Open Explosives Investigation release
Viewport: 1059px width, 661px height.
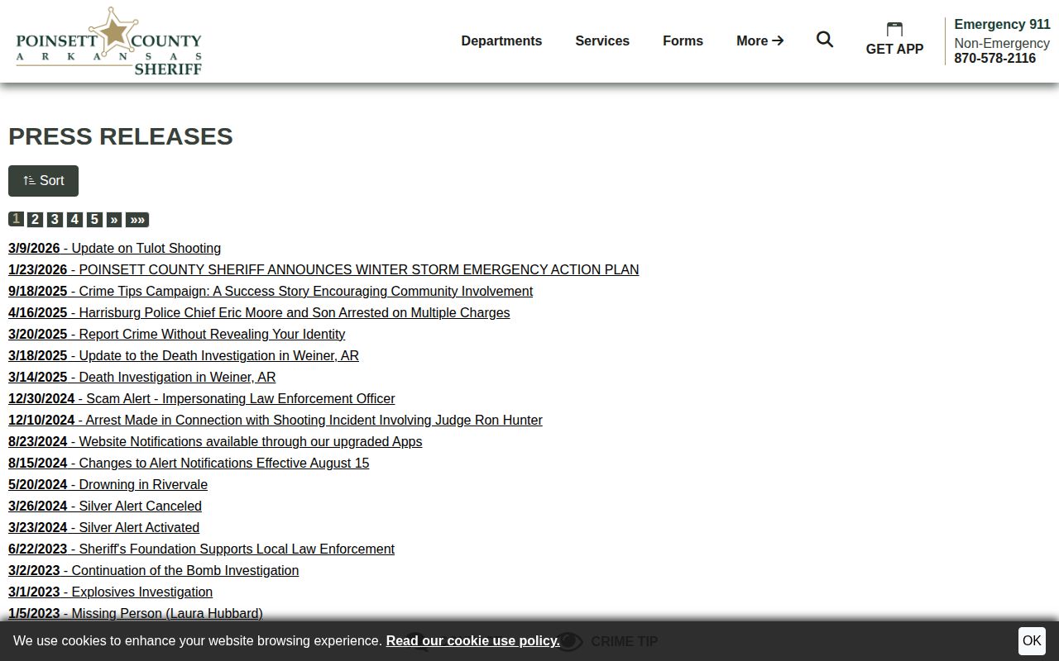[x=110, y=592]
